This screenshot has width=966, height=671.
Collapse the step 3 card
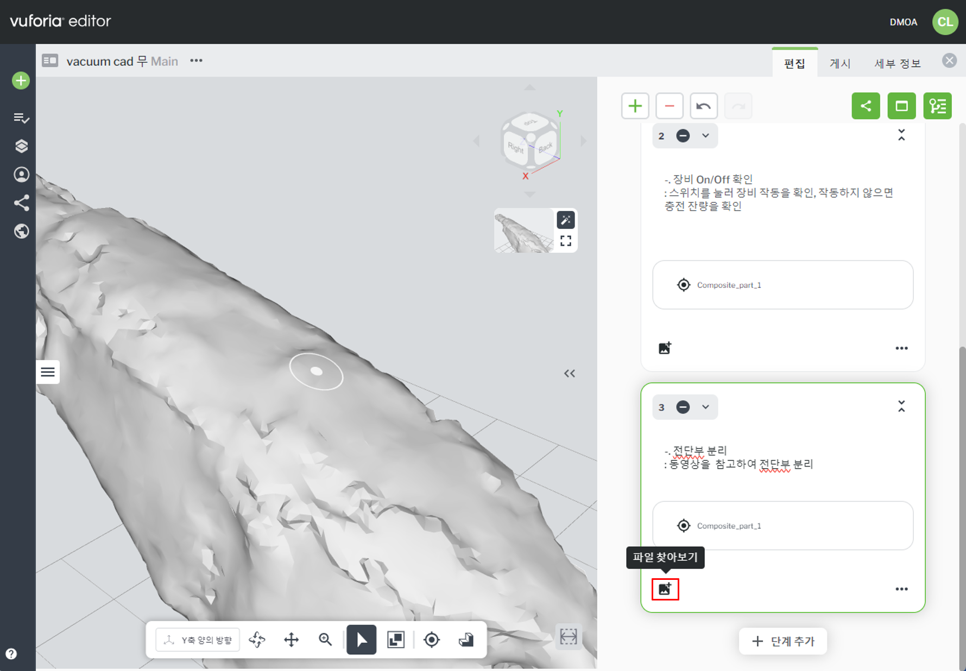(901, 406)
